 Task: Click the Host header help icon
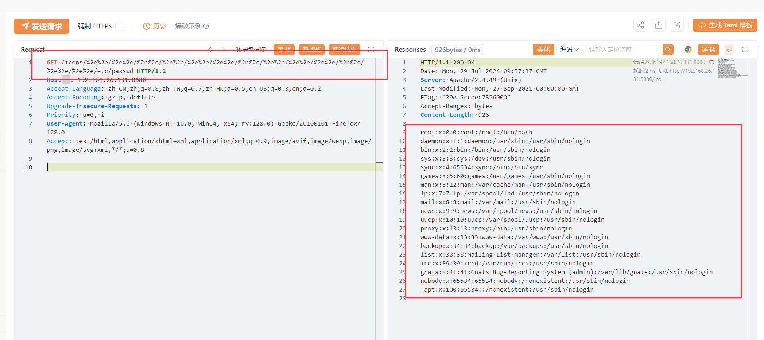tap(66, 80)
